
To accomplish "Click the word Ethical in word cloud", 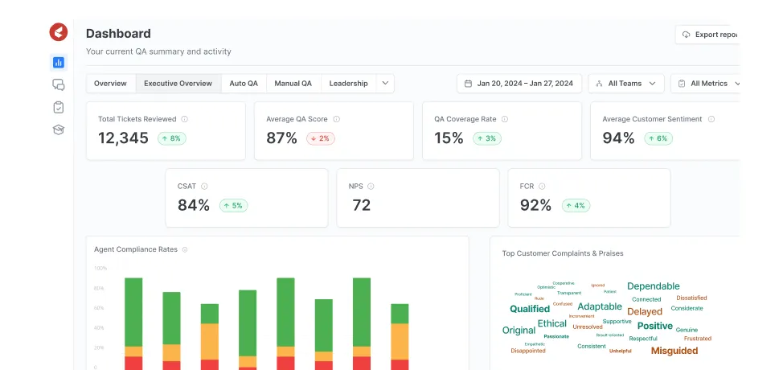I will (551, 323).
